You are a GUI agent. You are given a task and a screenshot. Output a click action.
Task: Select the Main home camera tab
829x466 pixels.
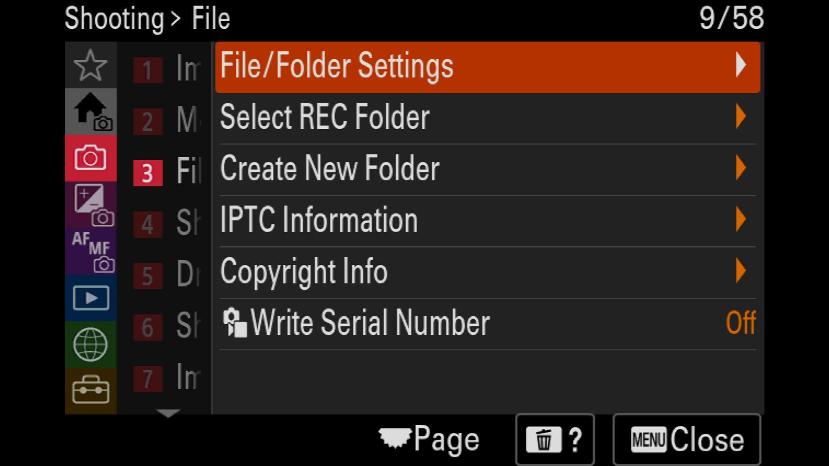[x=91, y=112]
